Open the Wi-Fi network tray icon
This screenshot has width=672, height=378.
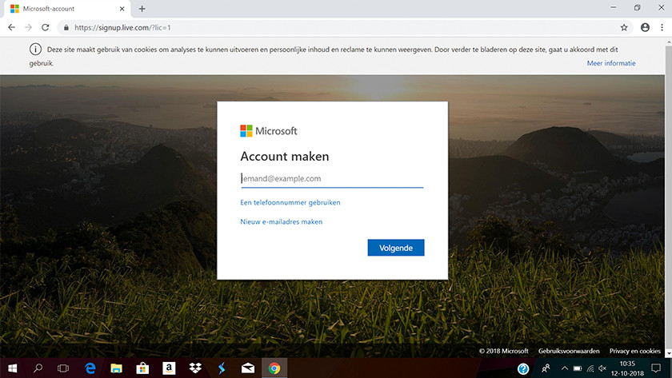[x=590, y=368]
